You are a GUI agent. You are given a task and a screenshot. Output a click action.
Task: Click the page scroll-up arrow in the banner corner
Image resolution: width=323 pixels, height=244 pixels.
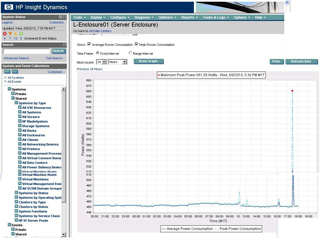[x=287, y=3]
